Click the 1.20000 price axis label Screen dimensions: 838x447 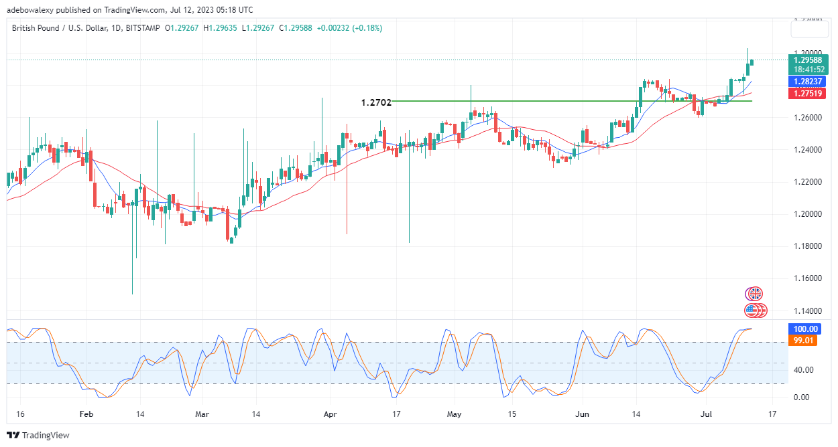[807, 214]
